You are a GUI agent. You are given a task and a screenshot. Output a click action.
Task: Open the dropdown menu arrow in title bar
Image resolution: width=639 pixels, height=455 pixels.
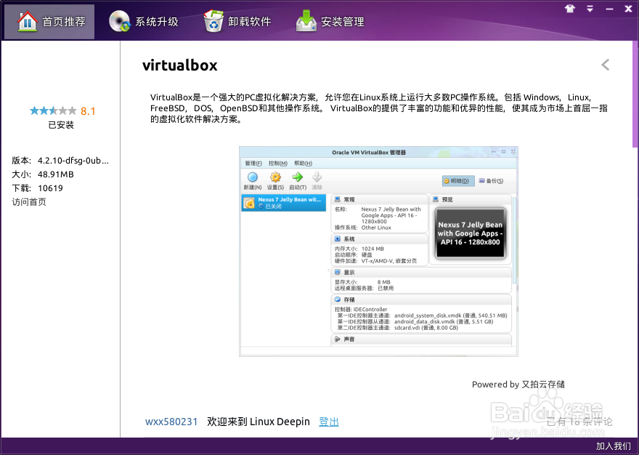590,9
